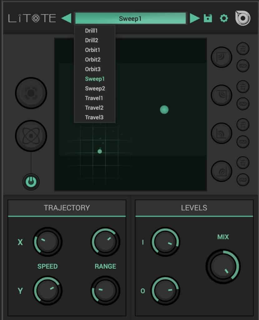This screenshot has width=259, height=320.
Task: Choose Orbit2 from the preset list
Action: pos(95,59)
